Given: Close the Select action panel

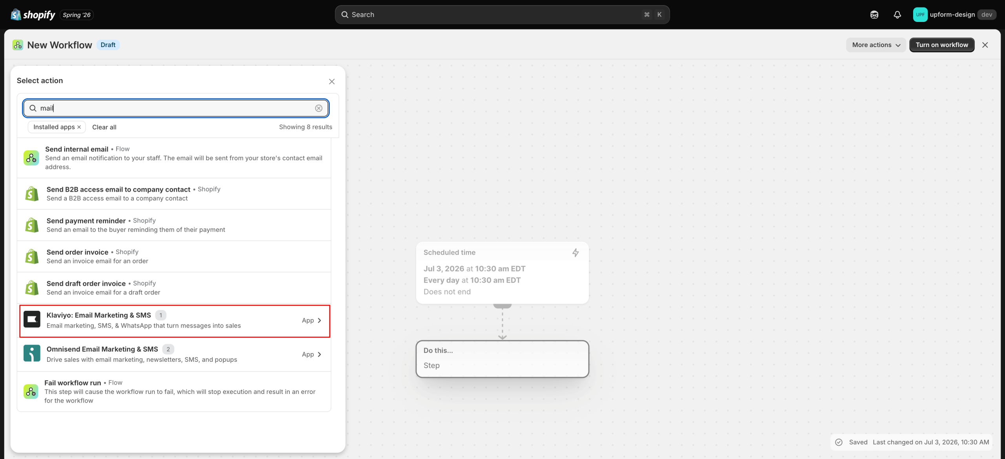Looking at the screenshot, I should coord(332,82).
